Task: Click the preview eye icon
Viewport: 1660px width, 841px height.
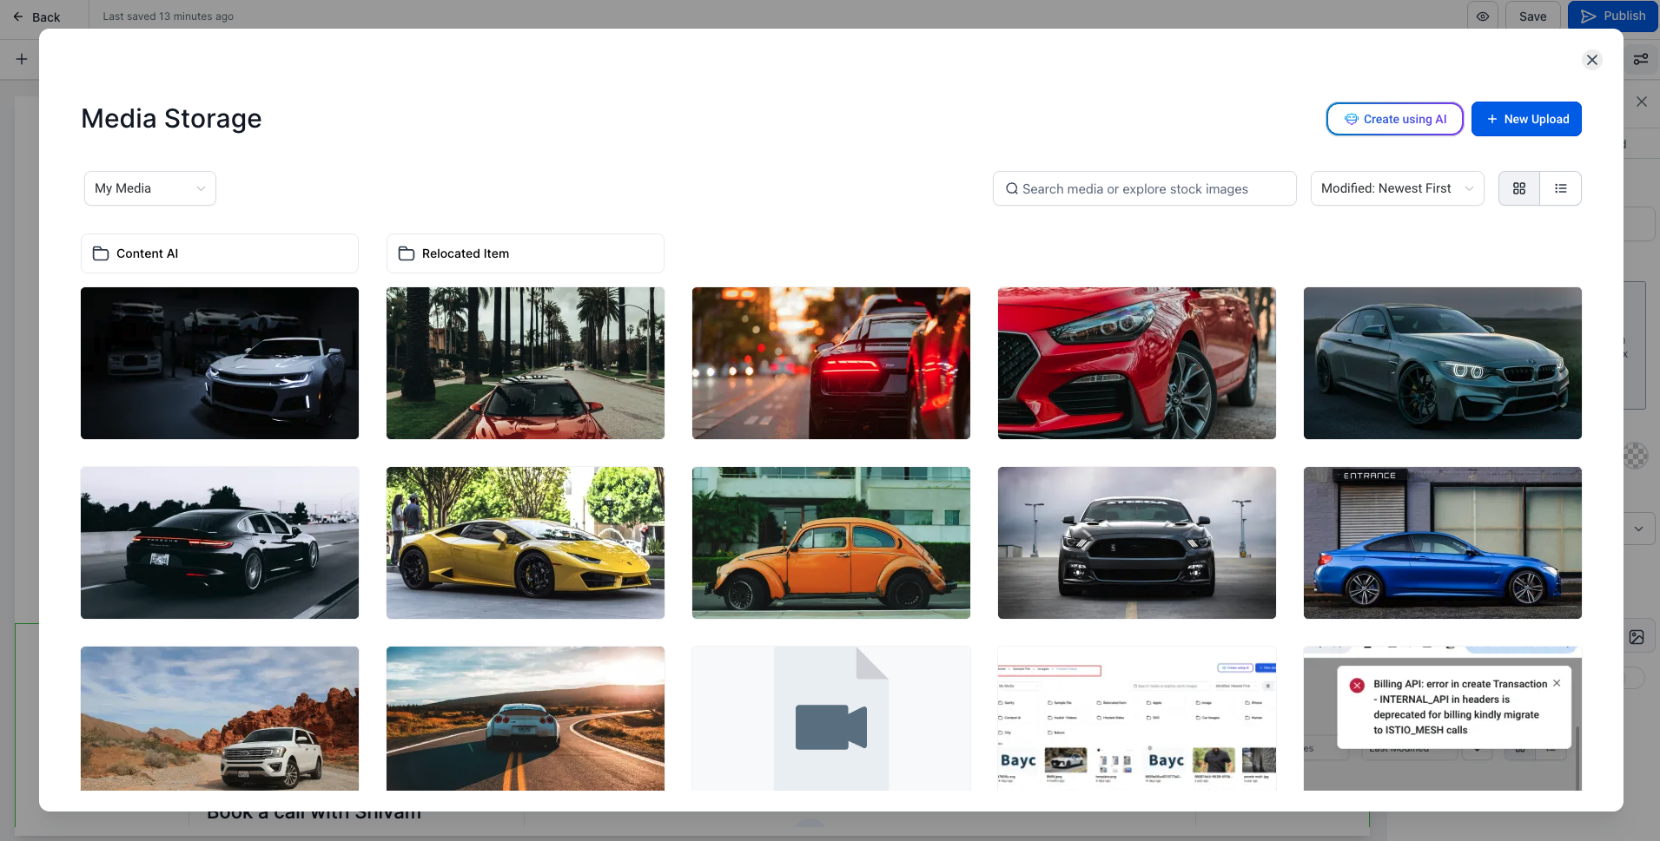Action: (1483, 16)
